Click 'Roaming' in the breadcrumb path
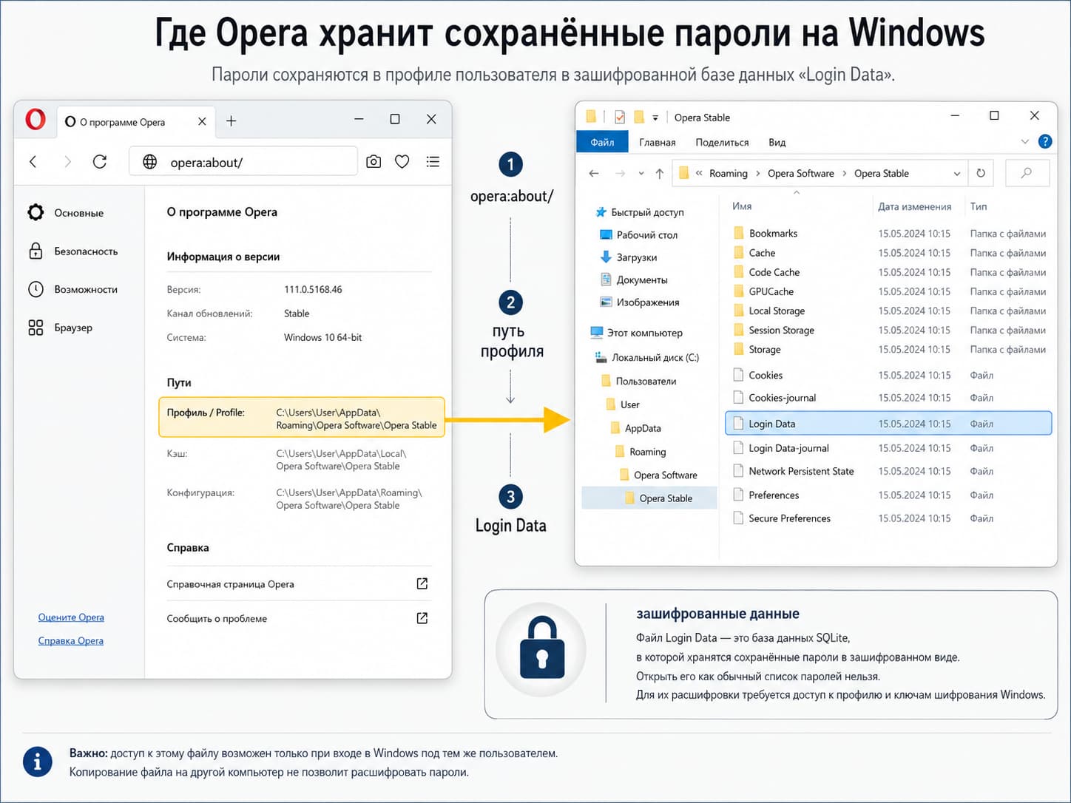 click(728, 173)
